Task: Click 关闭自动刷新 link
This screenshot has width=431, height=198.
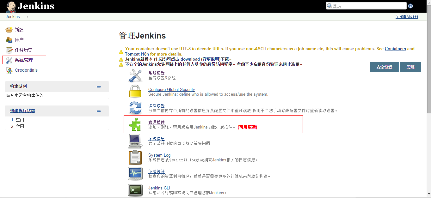Action: point(407,17)
